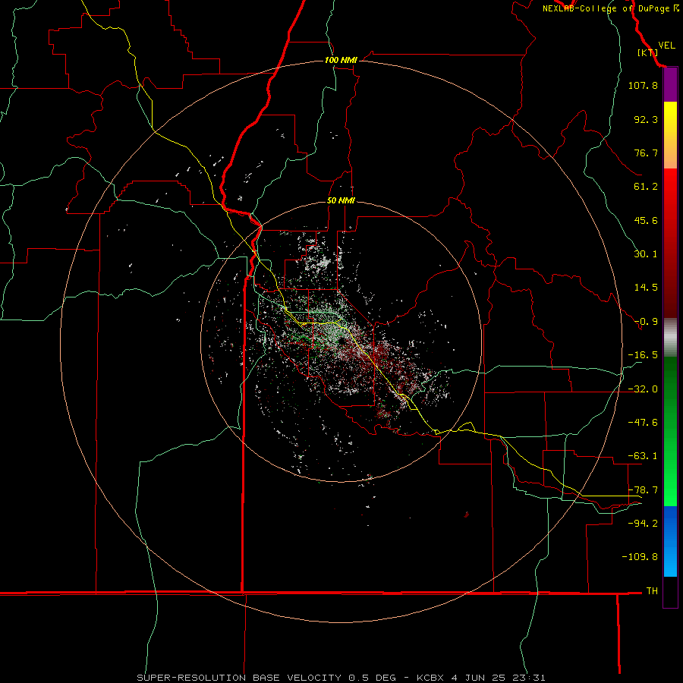Click the 92.3 velocity scale value
The height and width of the screenshot is (683, 683).
click(x=646, y=119)
